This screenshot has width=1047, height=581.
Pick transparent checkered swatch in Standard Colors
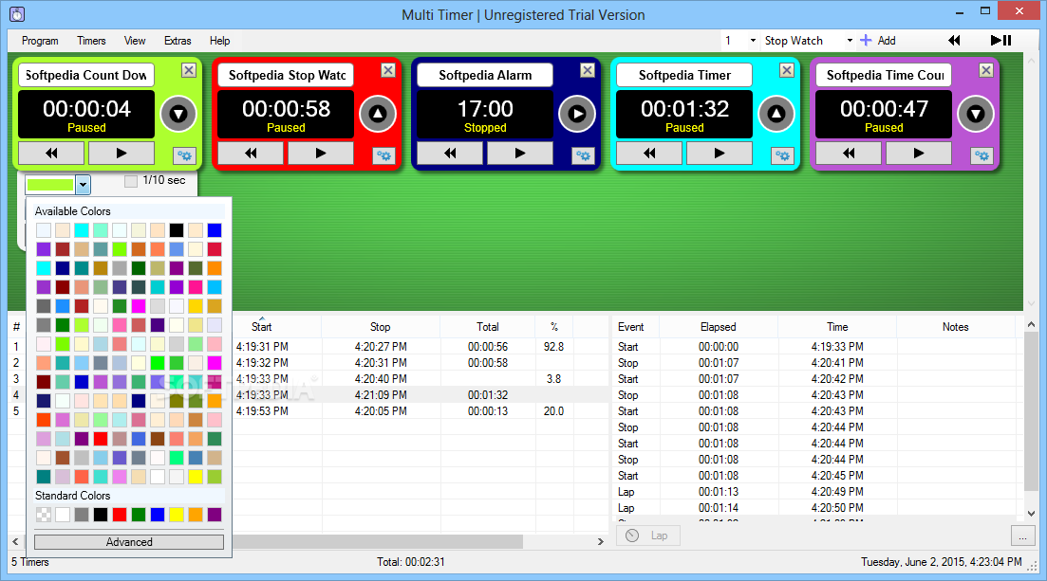(x=44, y=515)
